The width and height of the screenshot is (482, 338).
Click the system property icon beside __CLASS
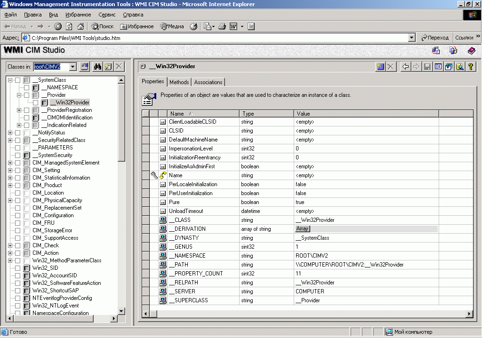(162, 220)
